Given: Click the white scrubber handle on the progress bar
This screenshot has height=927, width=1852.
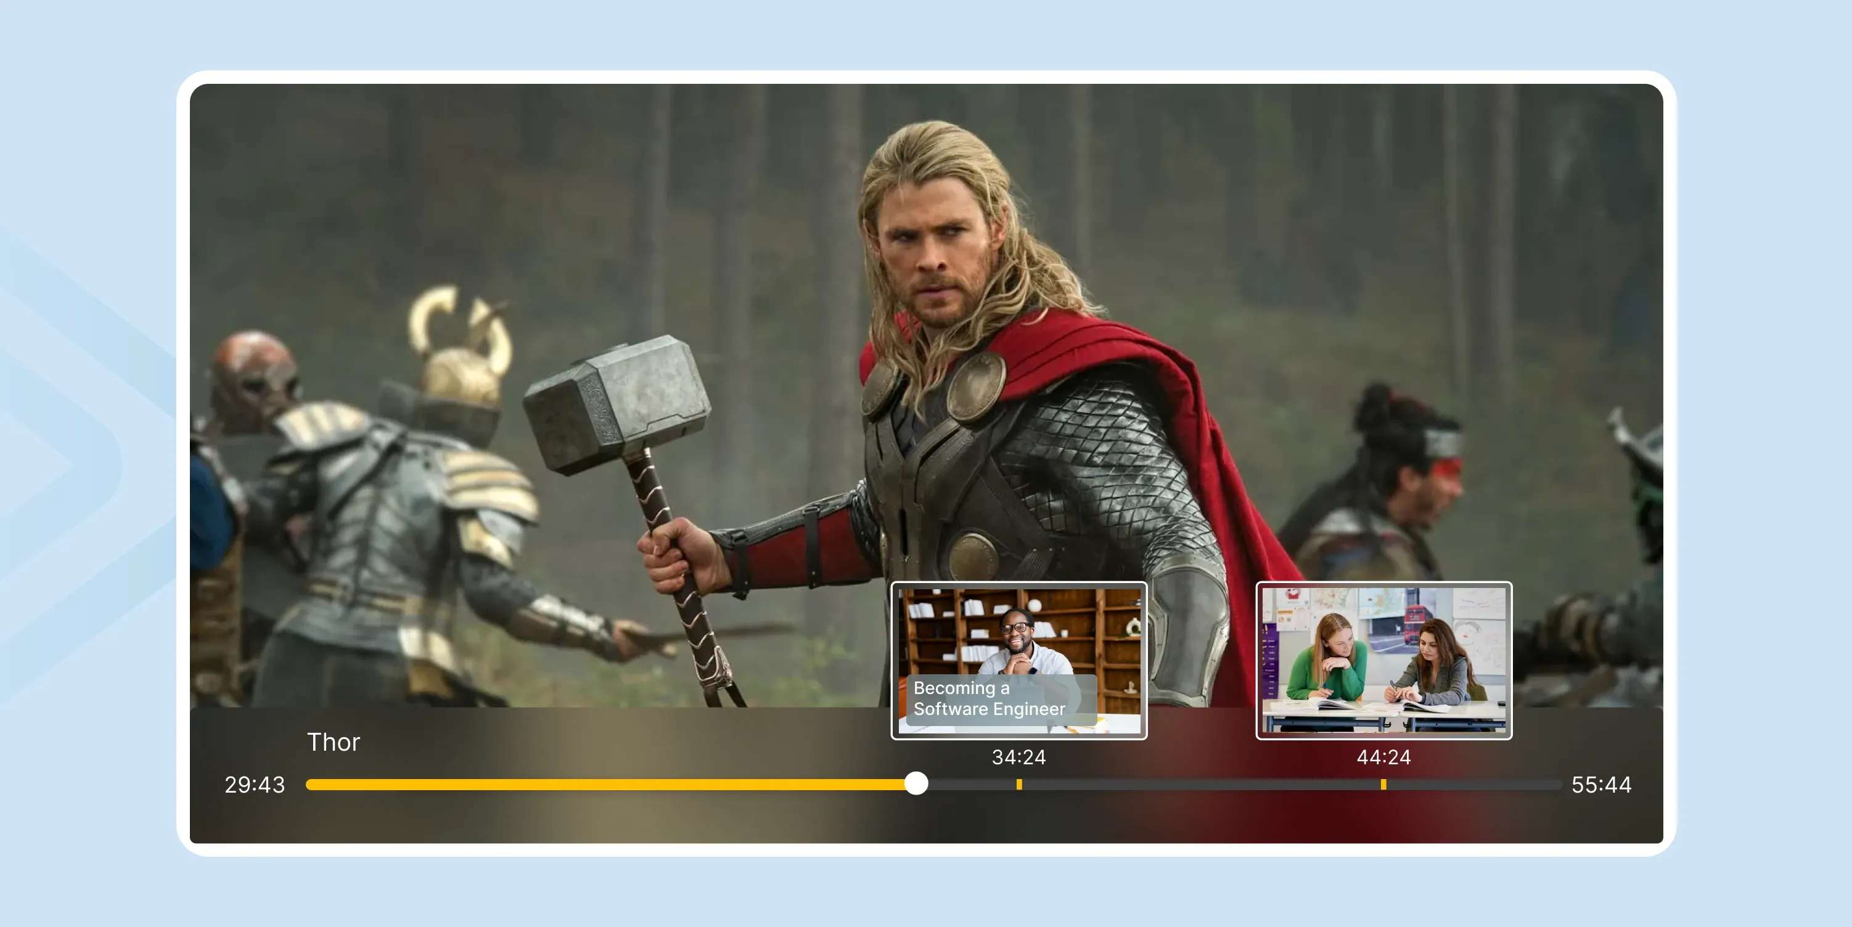Looking at the screenshot, I should (916, 783).
